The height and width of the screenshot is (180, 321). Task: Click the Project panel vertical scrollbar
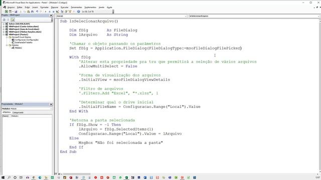pos(52,20)
